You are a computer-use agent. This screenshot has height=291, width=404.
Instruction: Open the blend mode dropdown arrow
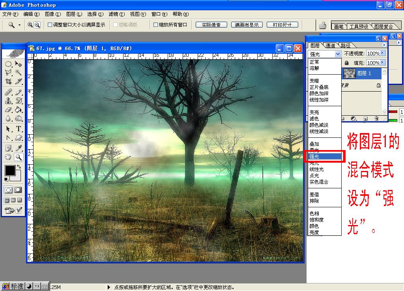tap(338, 54)
